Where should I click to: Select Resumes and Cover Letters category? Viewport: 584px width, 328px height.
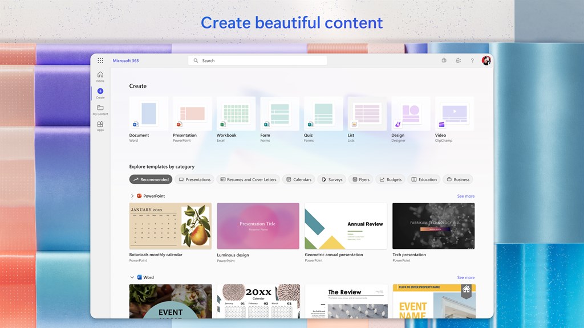pos(248,179)
